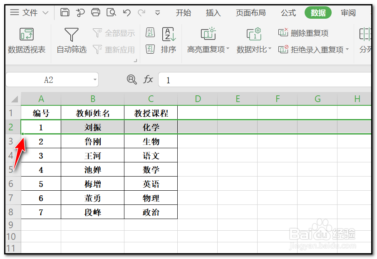Open the Name Box dropdown arrow
This screenshot has width=377, height=259.
pyautogui.click(x=95, y=80)
